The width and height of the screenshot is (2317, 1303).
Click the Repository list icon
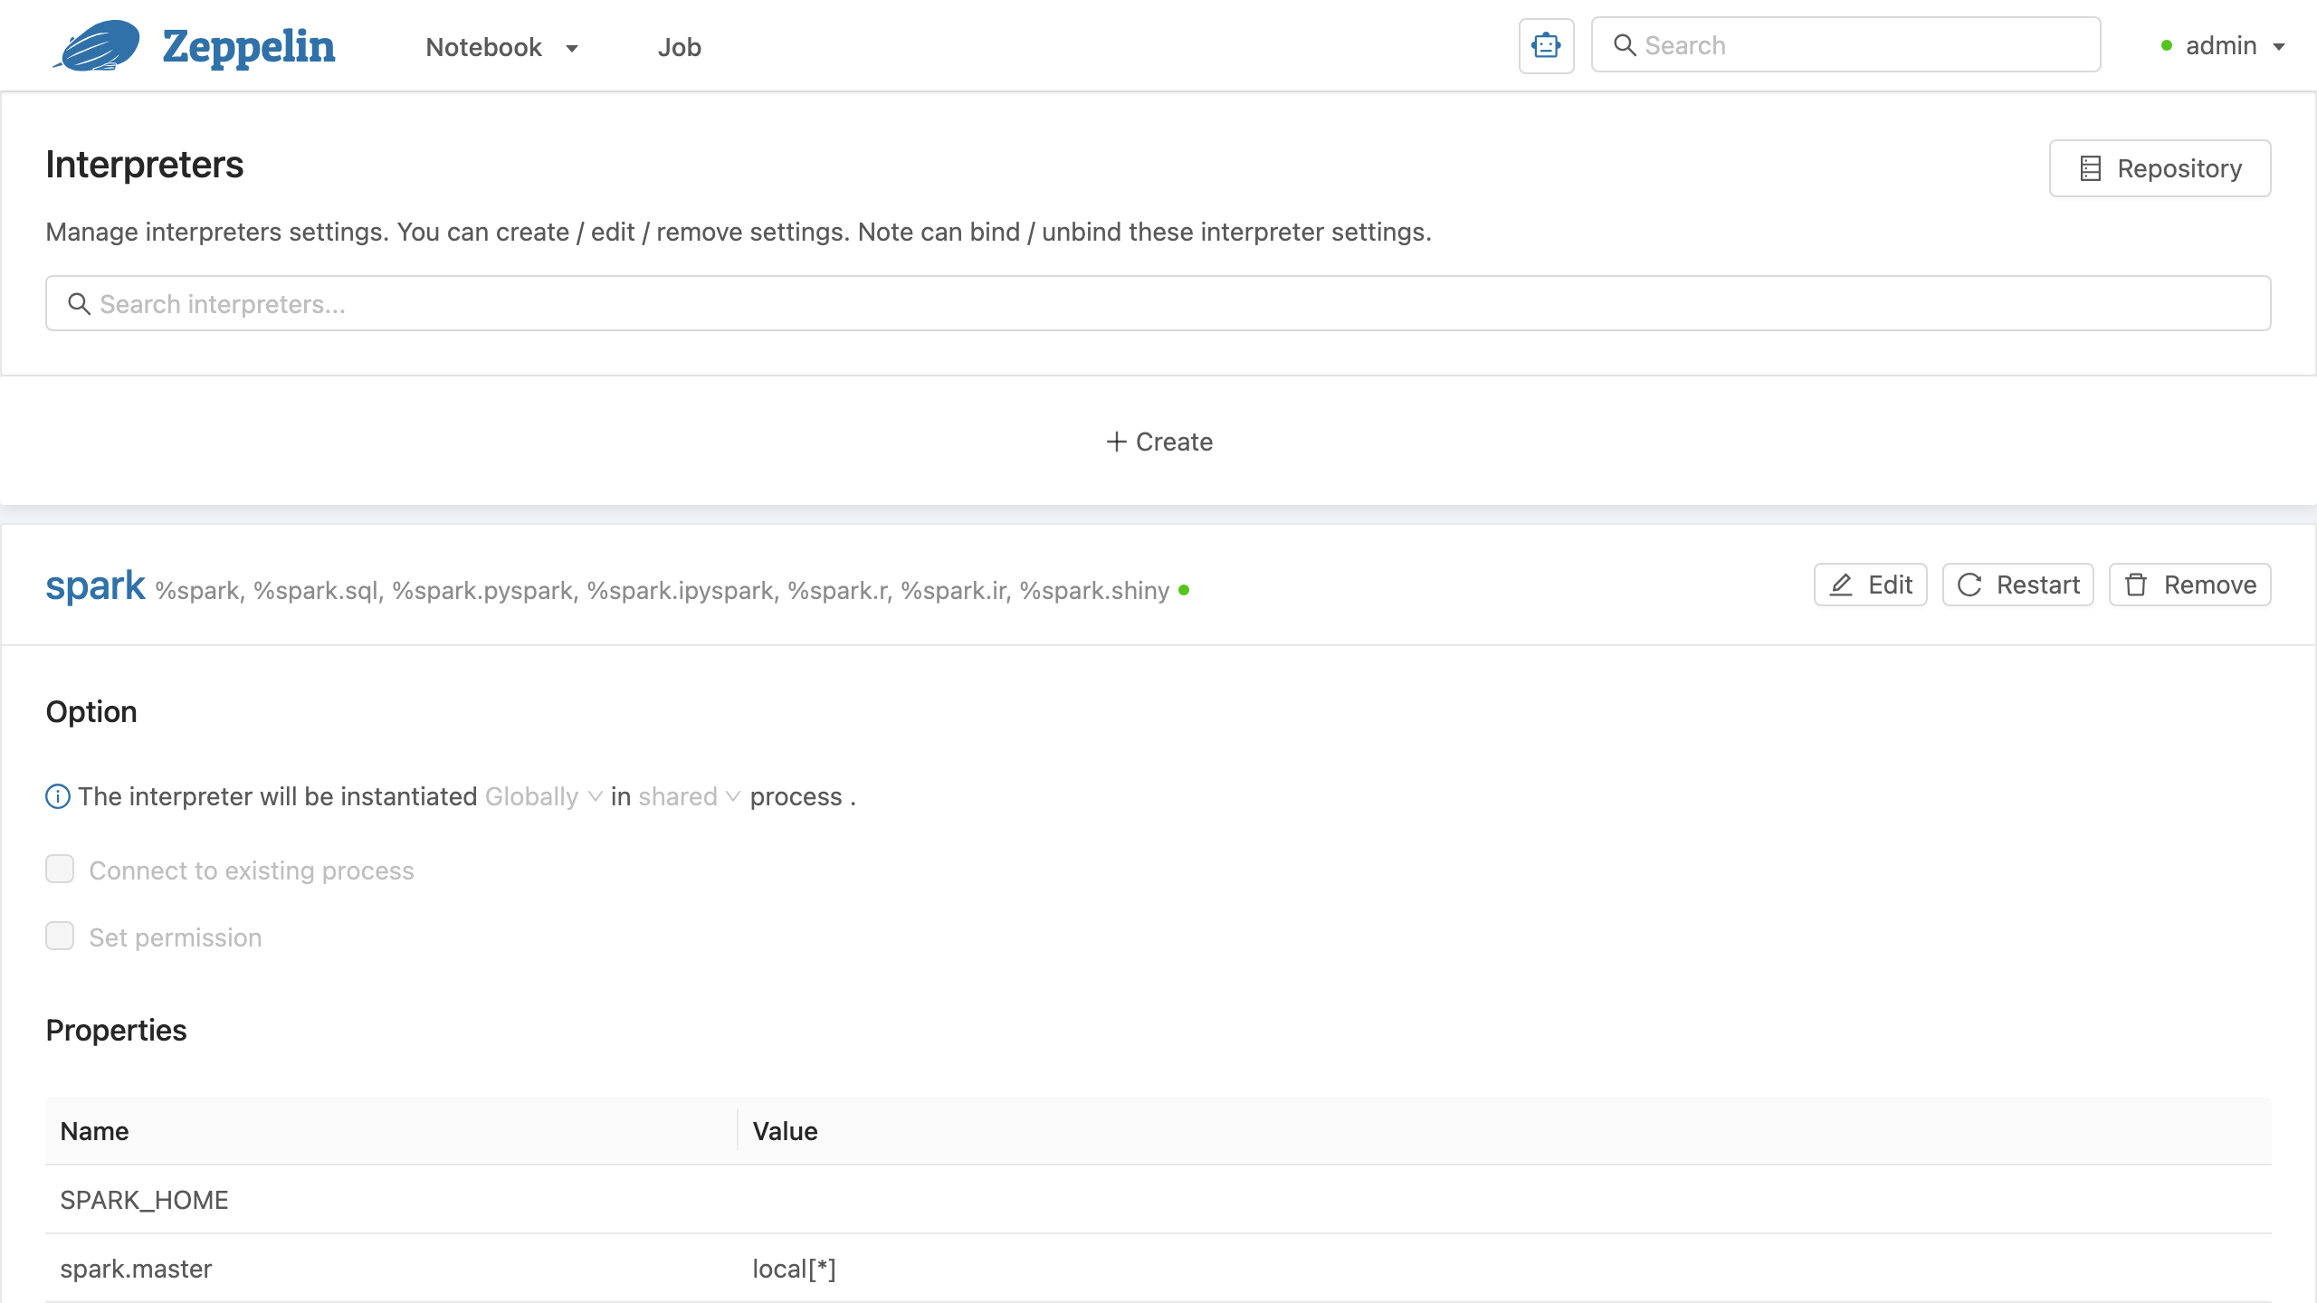[x=2090, y=168]
